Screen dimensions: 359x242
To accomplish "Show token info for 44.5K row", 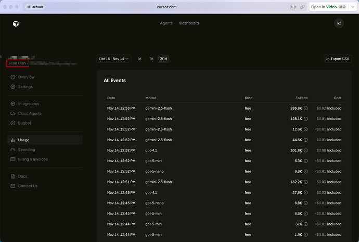I will coord(305,140).
